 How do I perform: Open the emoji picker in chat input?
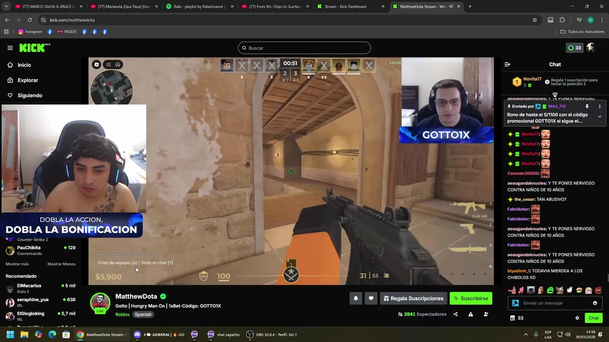point(595,303)
